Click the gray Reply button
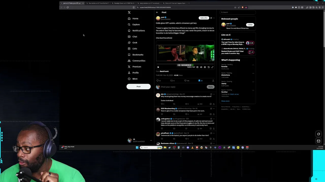 pos(210,87)
